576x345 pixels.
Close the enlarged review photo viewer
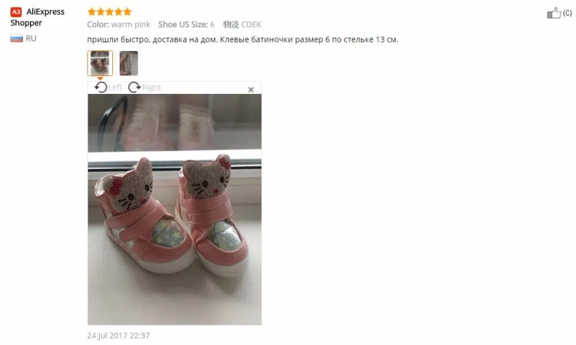251,89
